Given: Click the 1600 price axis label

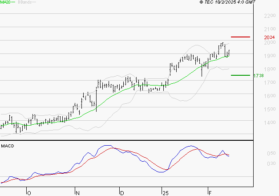Looking at the screenshot, I should click(270, 96).
